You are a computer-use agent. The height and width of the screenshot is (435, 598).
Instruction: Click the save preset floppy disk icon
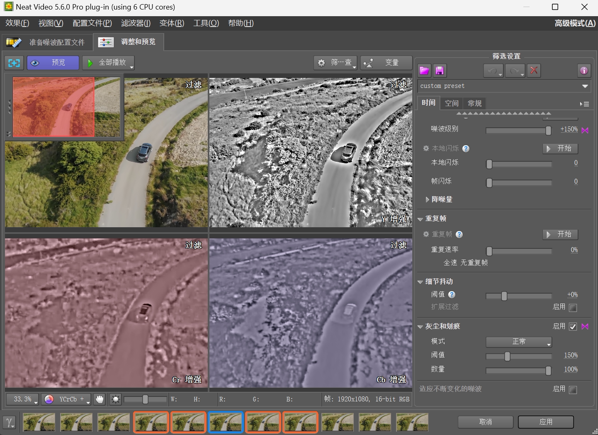click(x=440, y=70)
